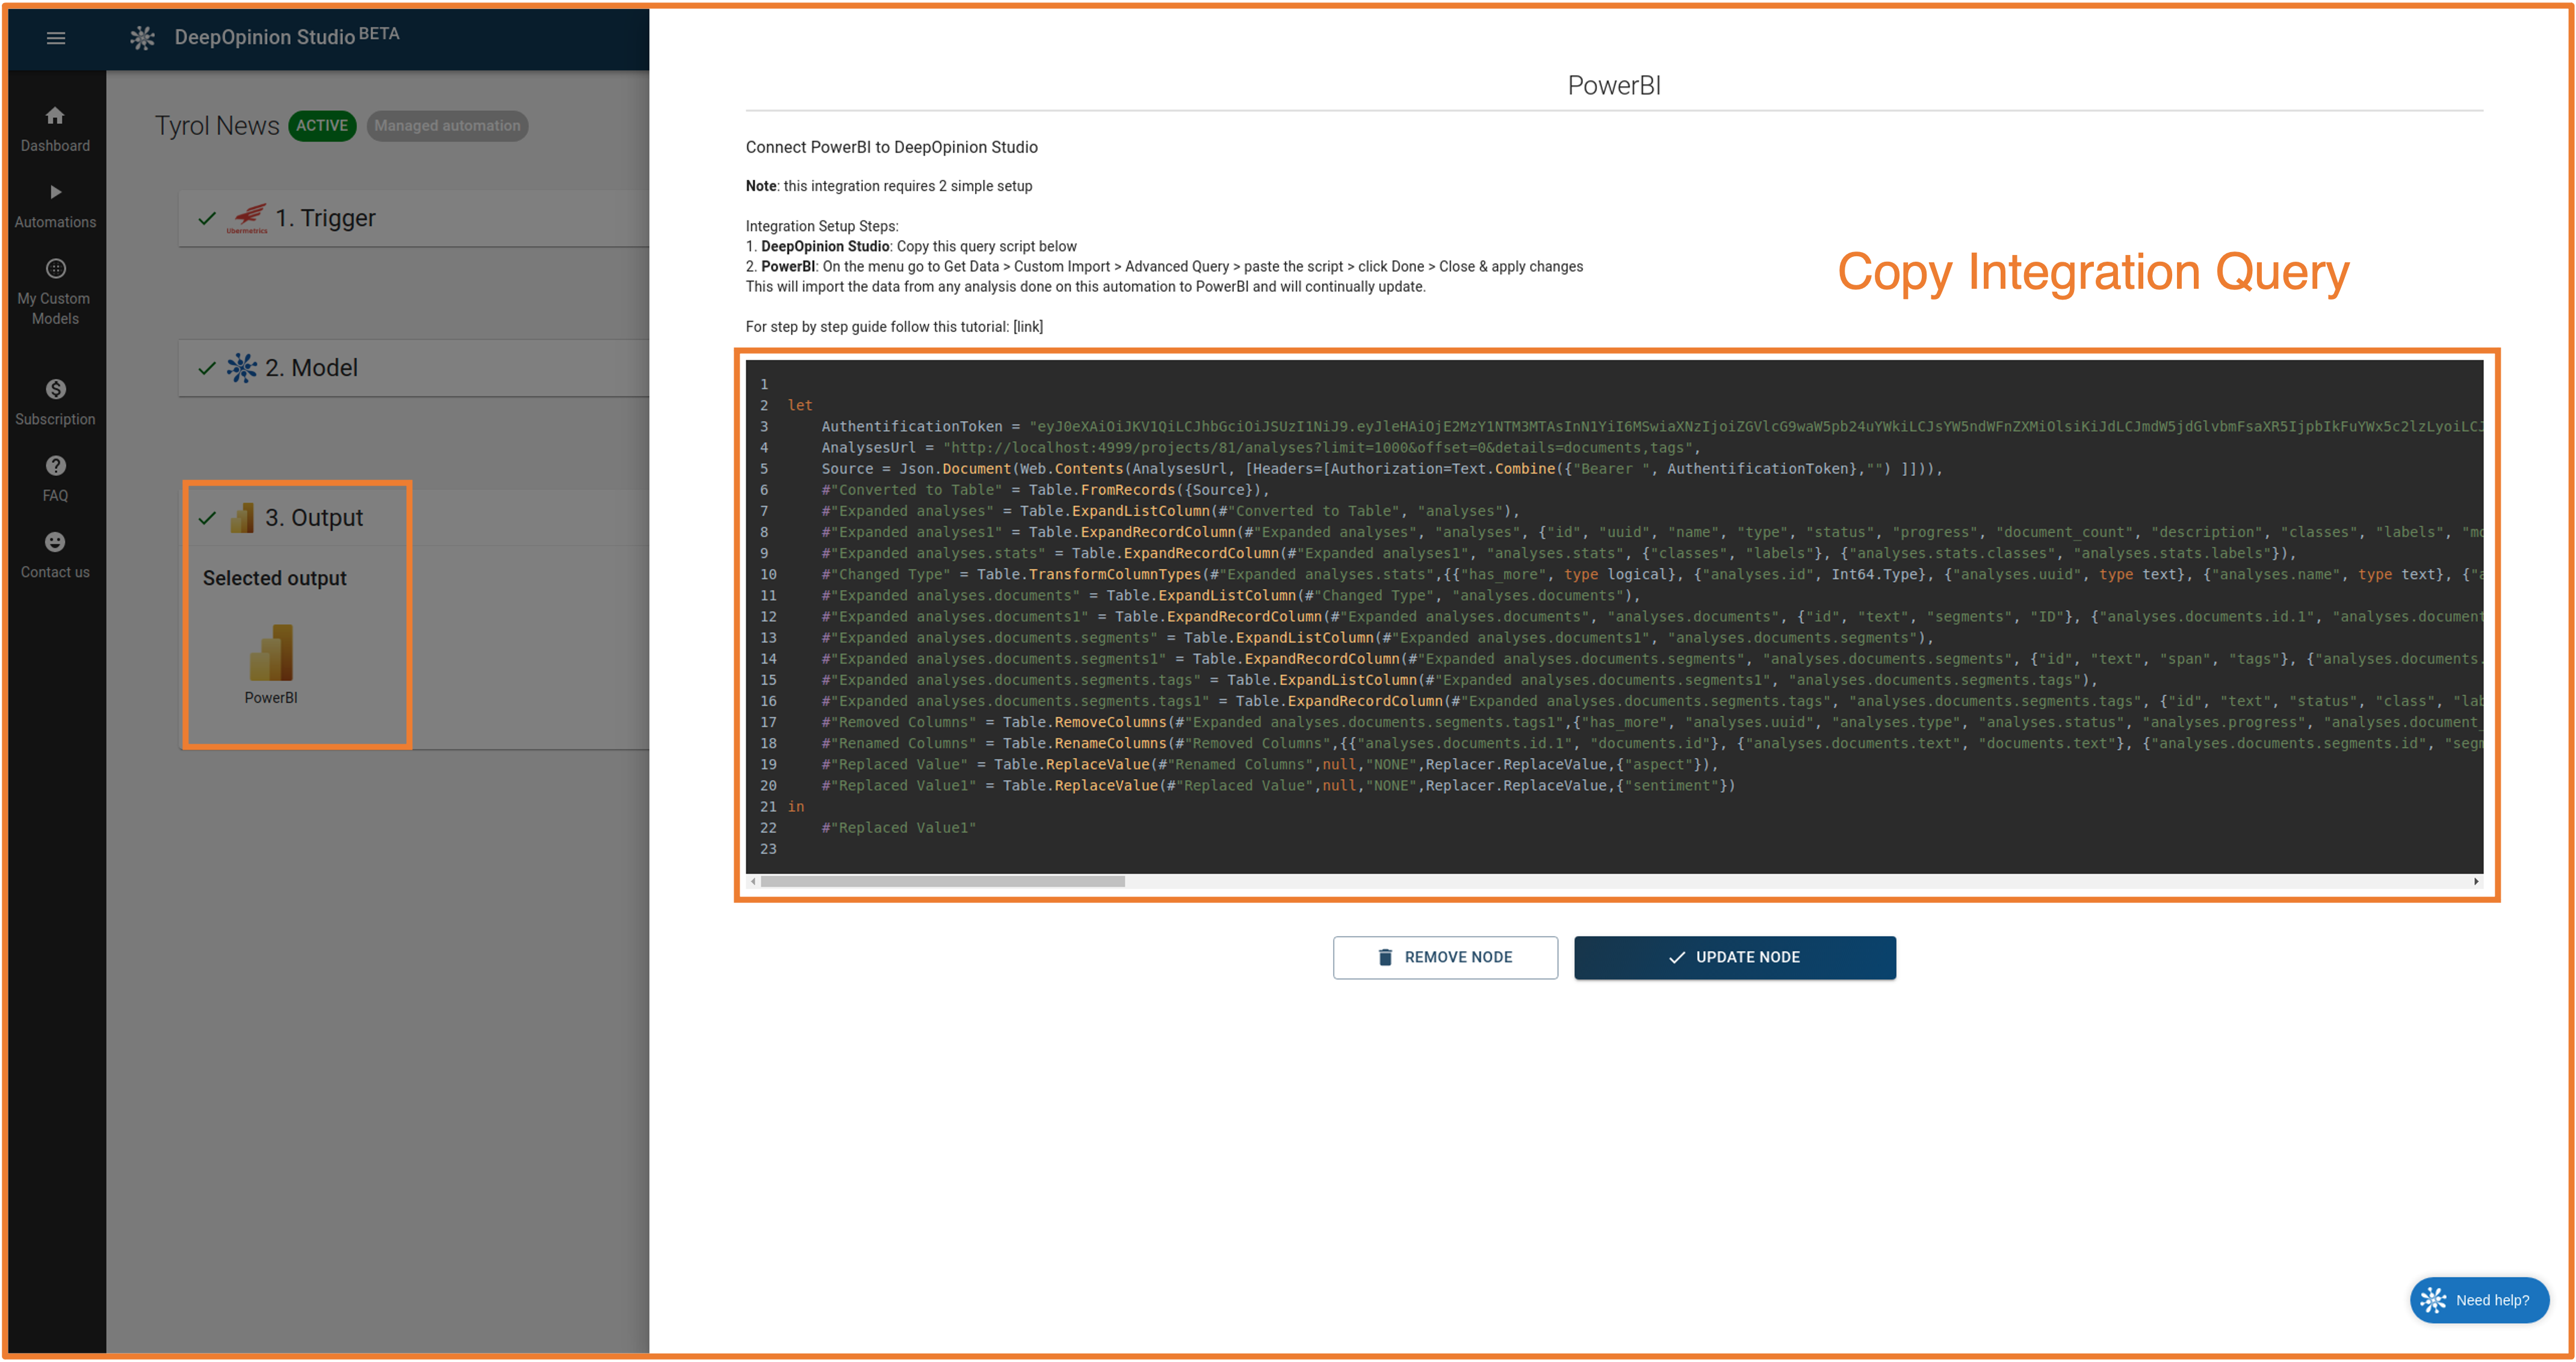Select the PowerBI selected output thumbnail
The image size is (2576, 1362).
pyautogui.click(x=271, y=664)
